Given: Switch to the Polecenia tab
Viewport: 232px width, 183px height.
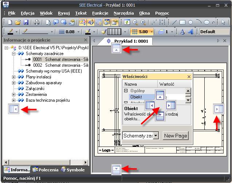Looking at the screenshot, I should coord(45,170).
